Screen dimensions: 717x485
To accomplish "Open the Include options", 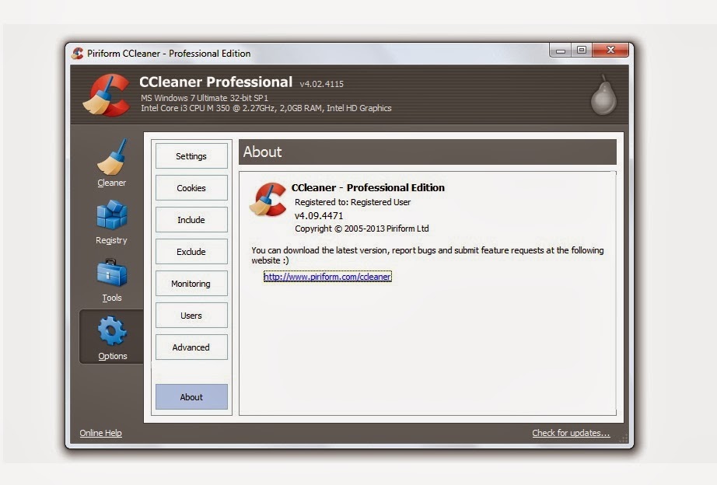I will point(191,219).
